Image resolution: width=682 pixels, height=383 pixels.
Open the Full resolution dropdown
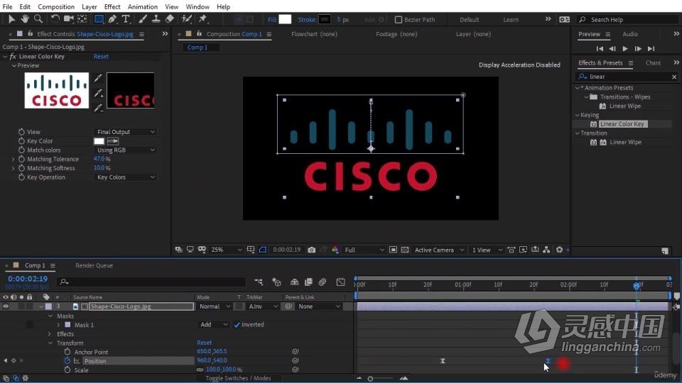coord(364,250)
